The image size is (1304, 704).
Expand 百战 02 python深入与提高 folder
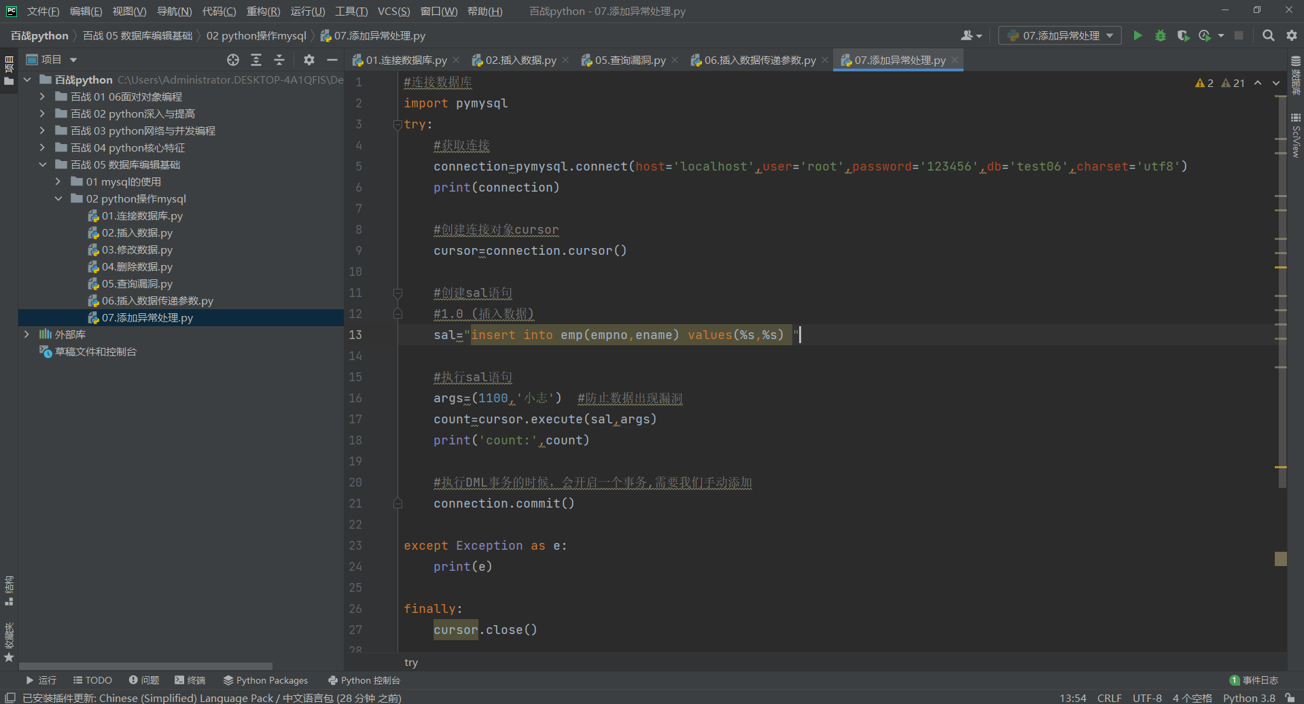[x=42, y=113]
